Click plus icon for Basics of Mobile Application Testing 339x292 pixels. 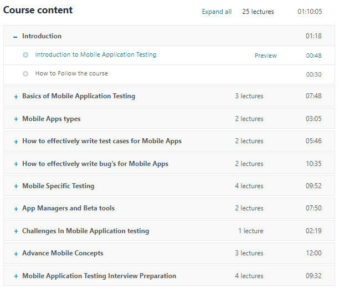click(16, 97)
